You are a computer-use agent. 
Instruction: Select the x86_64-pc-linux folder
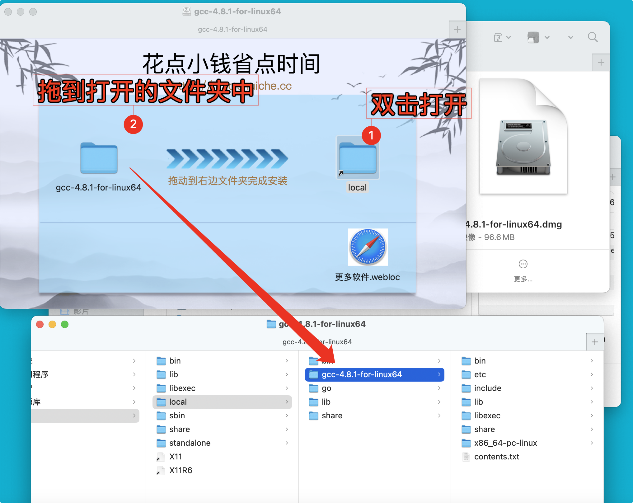click(505, 443)
